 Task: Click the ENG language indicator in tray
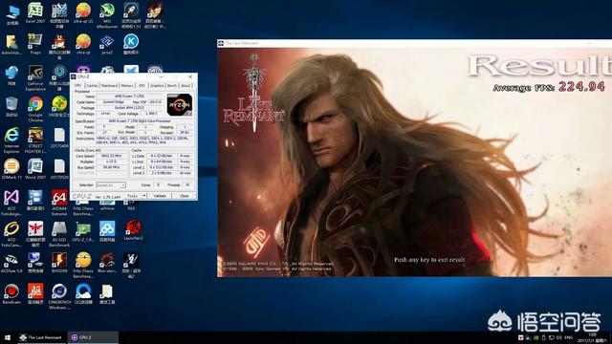coord(568,337)
